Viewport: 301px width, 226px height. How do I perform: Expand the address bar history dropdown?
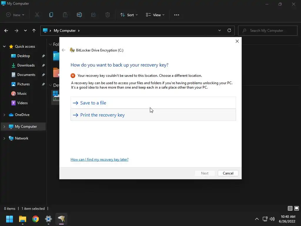(x=219, y=30)
